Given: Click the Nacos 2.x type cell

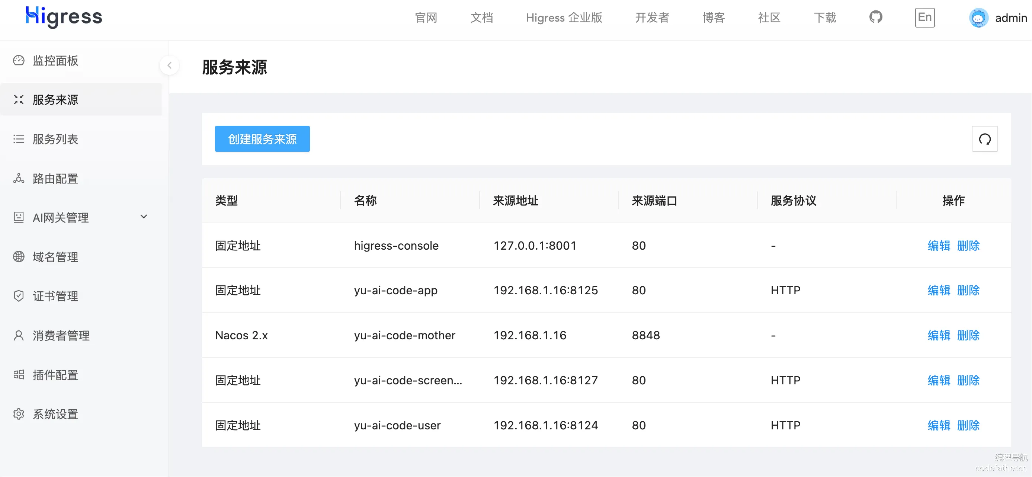Looking at the screenshot, I should (241, 336).
